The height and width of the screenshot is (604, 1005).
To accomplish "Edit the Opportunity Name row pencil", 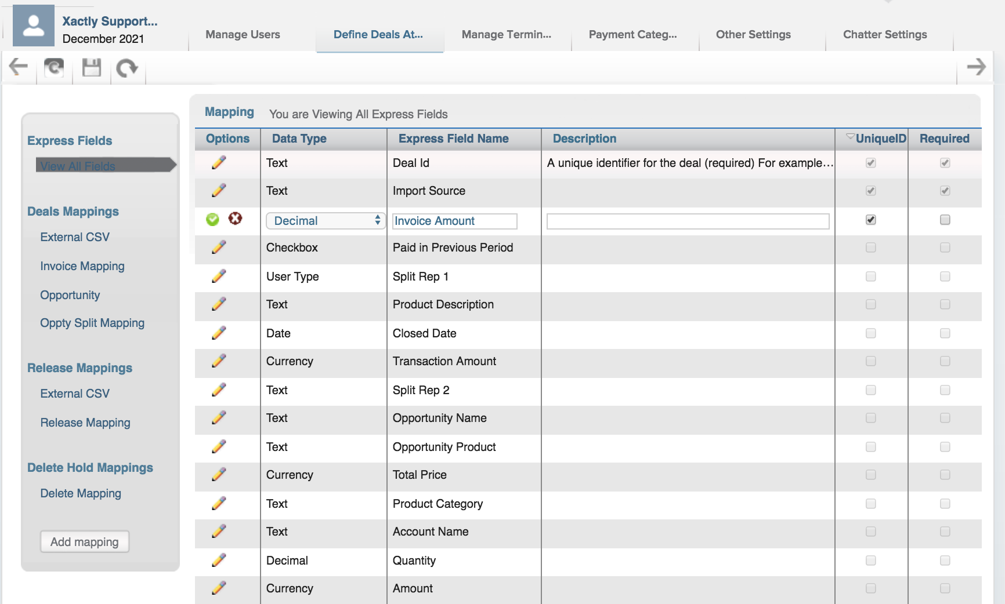I will (219, 418).
